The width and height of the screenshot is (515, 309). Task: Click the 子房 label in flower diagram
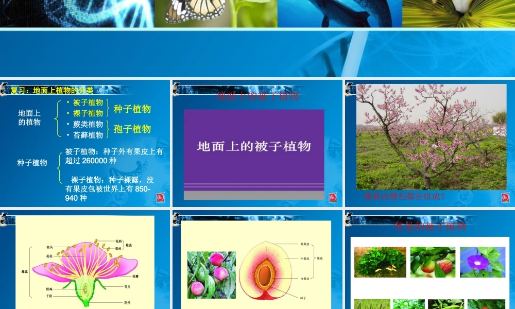49,296
